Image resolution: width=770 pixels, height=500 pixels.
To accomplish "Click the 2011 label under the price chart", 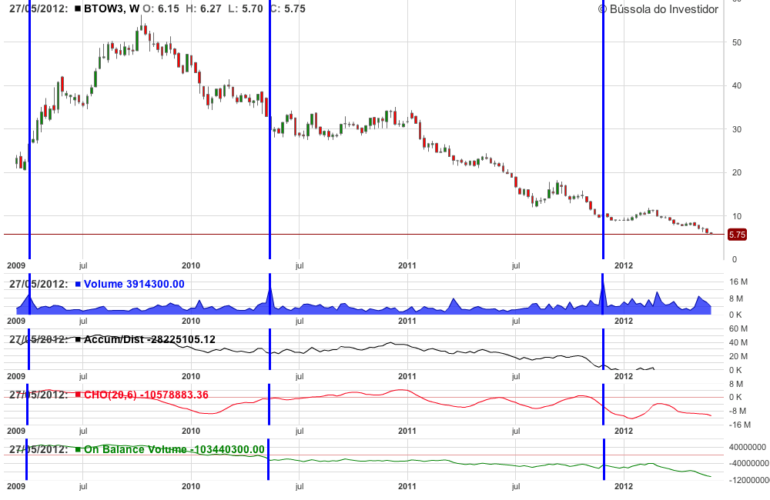I will (407, 265).
